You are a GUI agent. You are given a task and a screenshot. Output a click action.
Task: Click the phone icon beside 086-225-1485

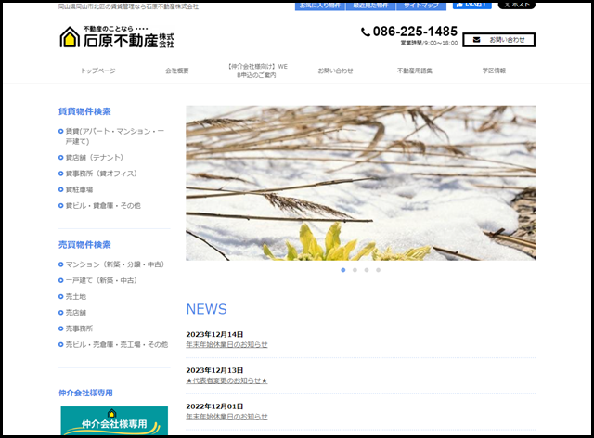(x=365, y=32)
